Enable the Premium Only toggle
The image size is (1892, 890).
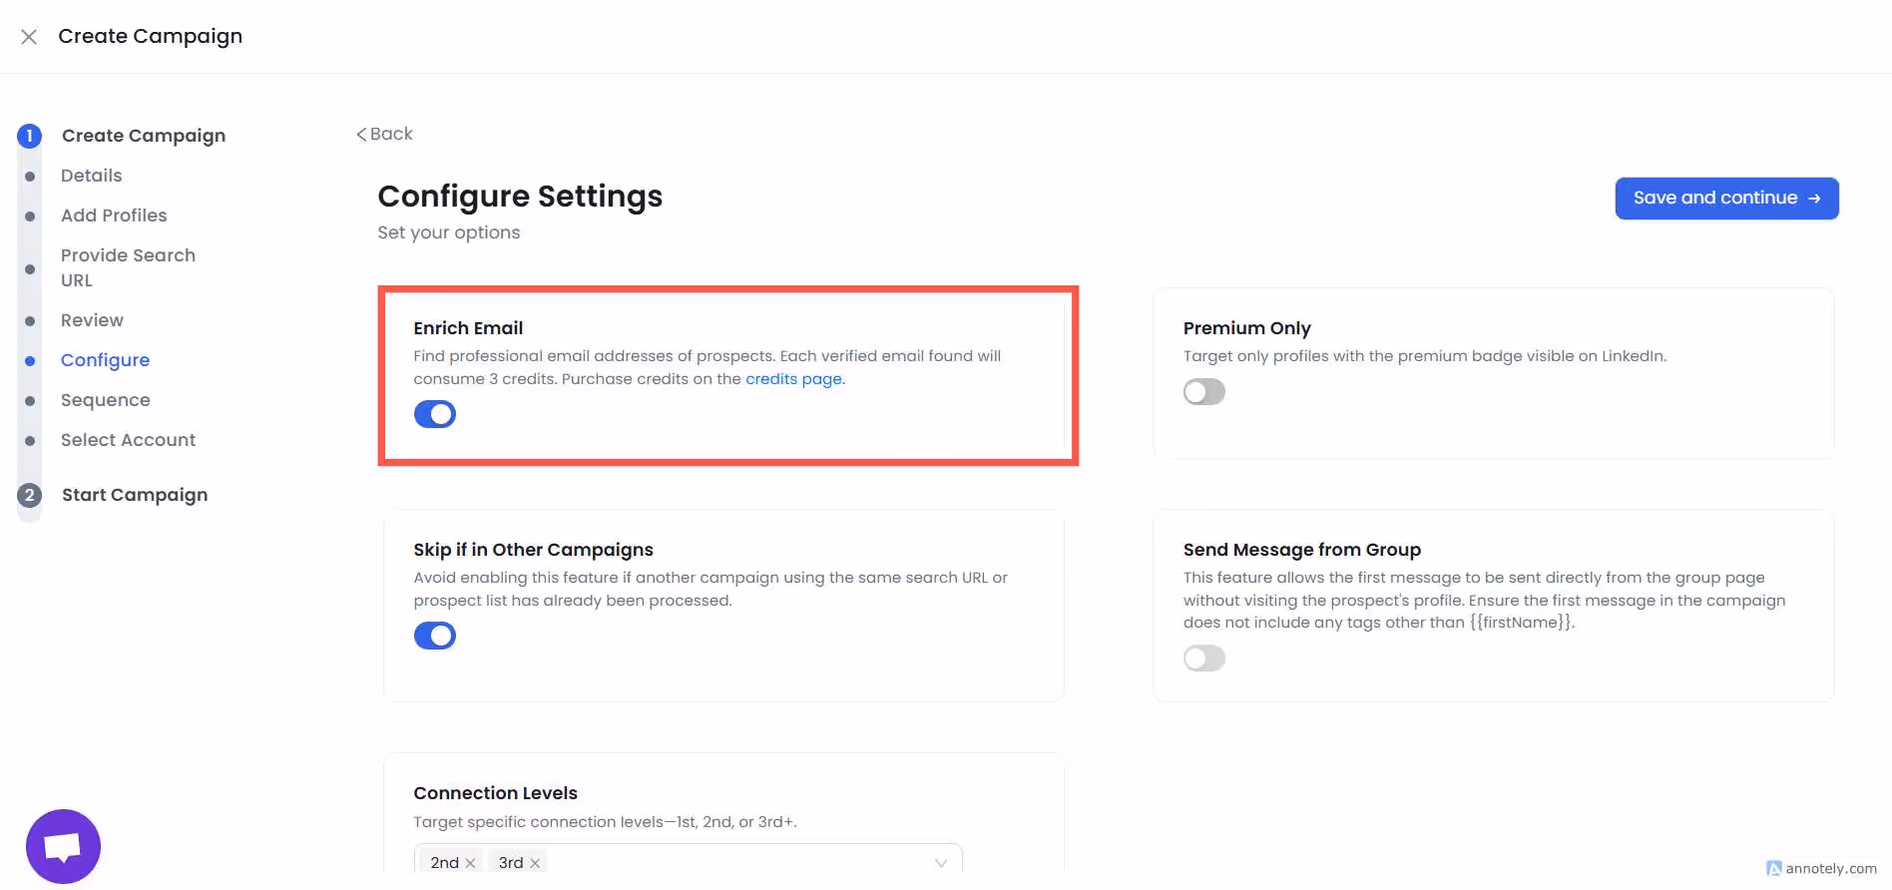[1204, 391]
